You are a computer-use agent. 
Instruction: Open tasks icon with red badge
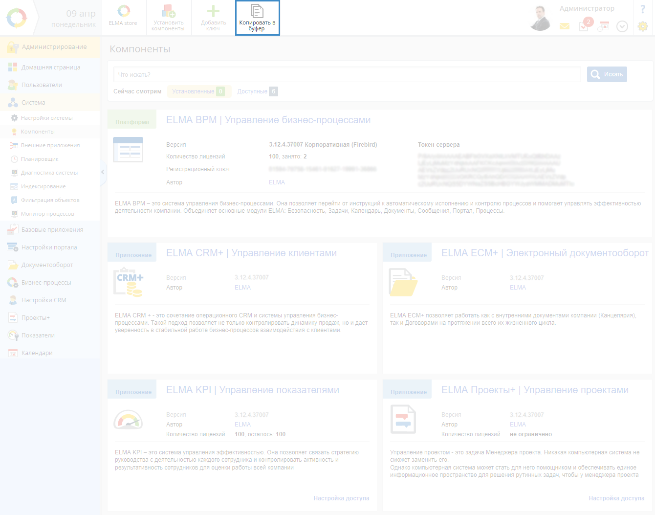[x=584, y=26]
